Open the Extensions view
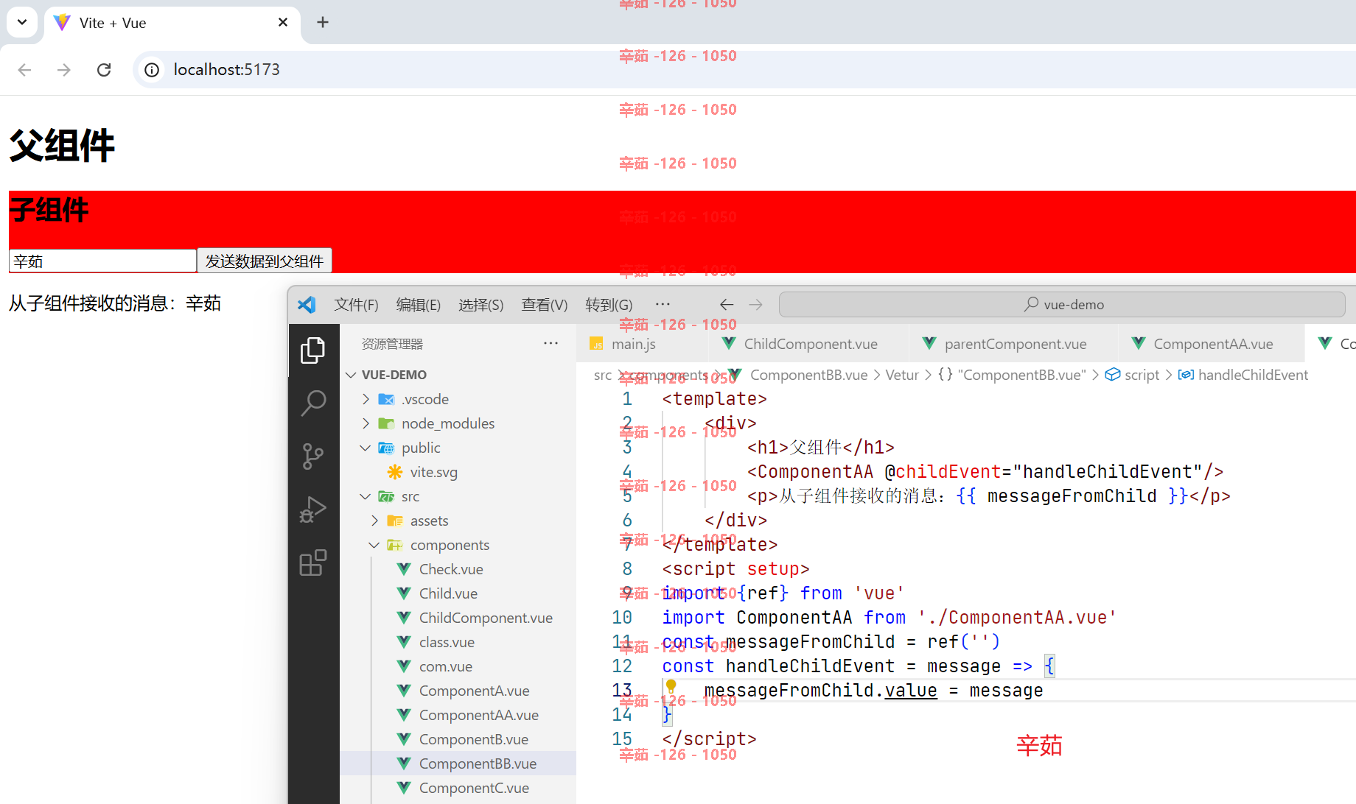The height and width of the screenshot is (804, 1356). point(313,563)
